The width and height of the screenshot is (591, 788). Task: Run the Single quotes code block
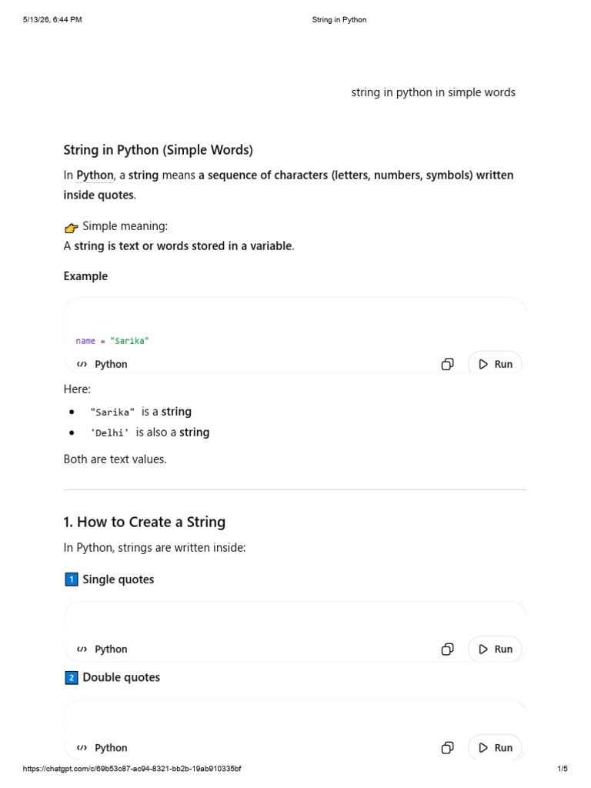coord(495,649)
